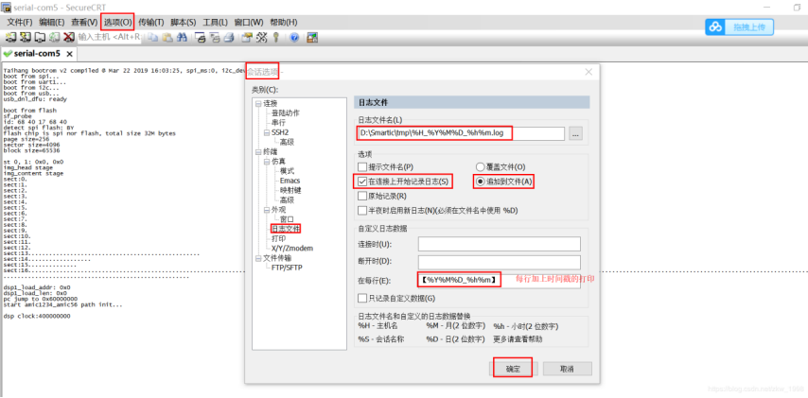Uncheck 在连接上开始记录日志(S)
The width and height of the screenshot is (808, 398).
click(361, 182)
